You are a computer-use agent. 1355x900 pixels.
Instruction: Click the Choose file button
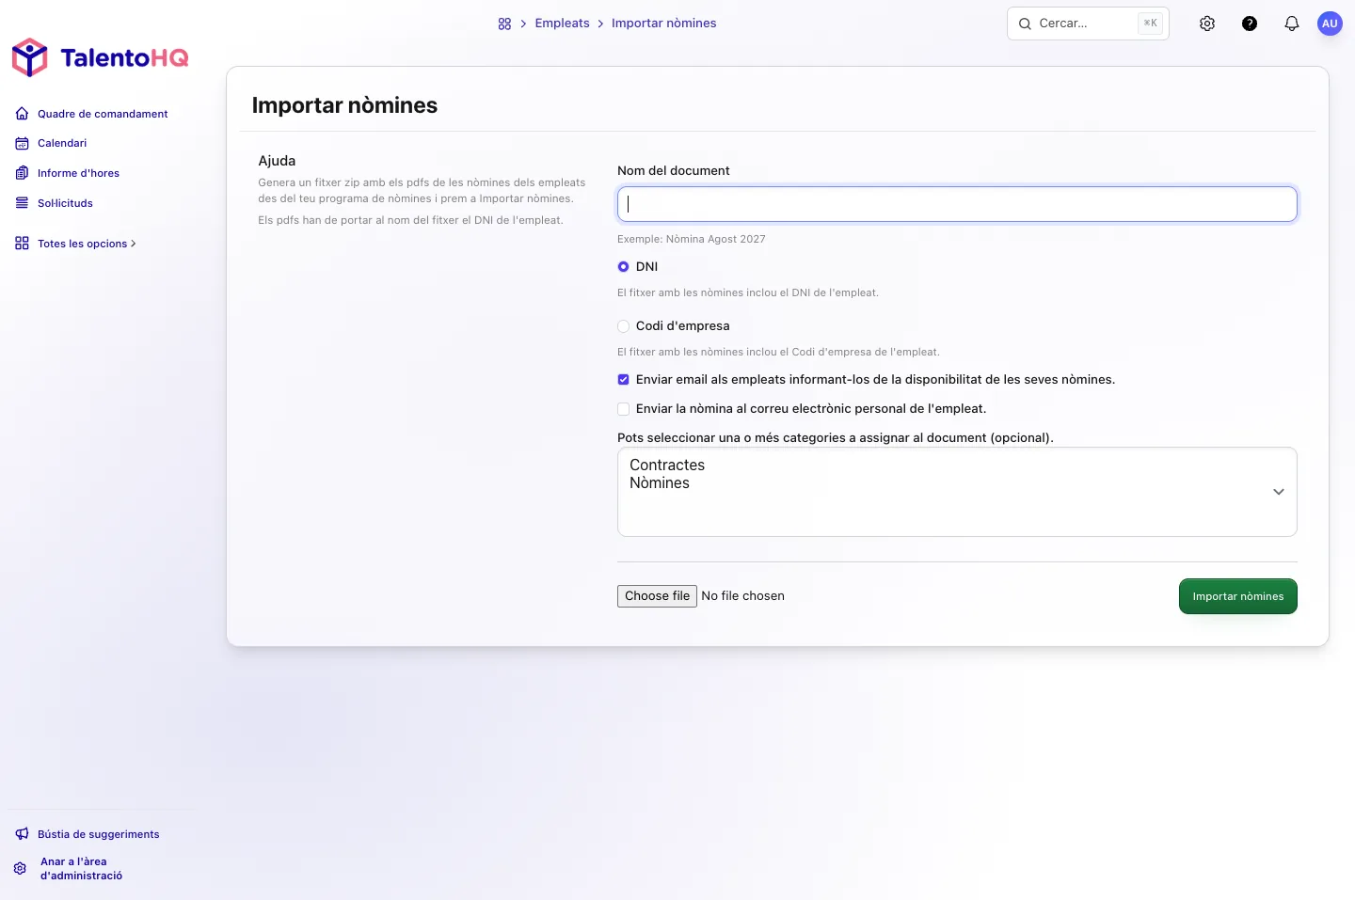[657, 596]
